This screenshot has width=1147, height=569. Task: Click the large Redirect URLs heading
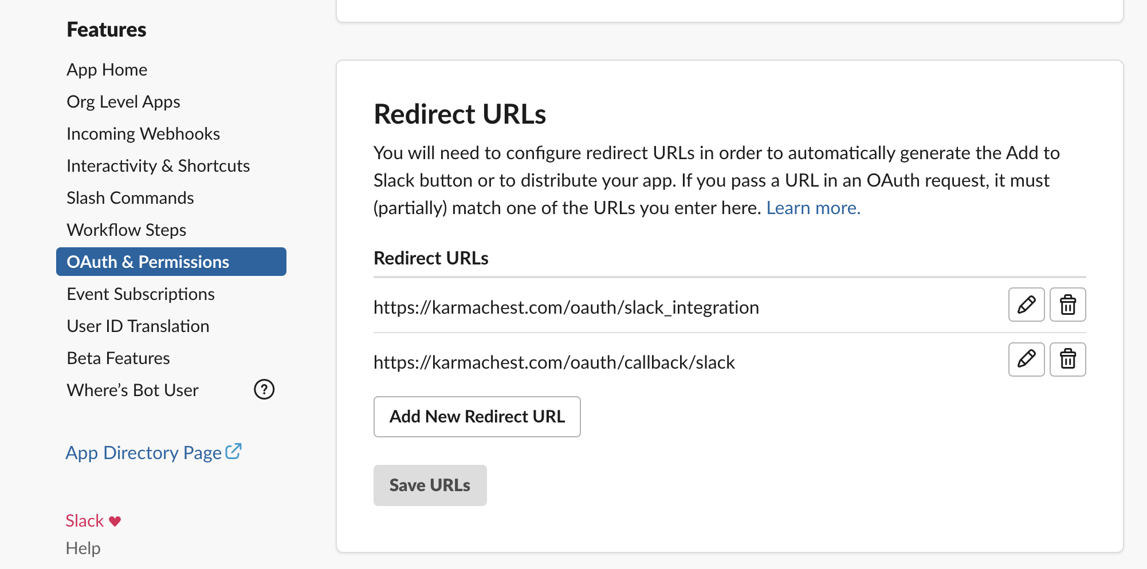460,114
